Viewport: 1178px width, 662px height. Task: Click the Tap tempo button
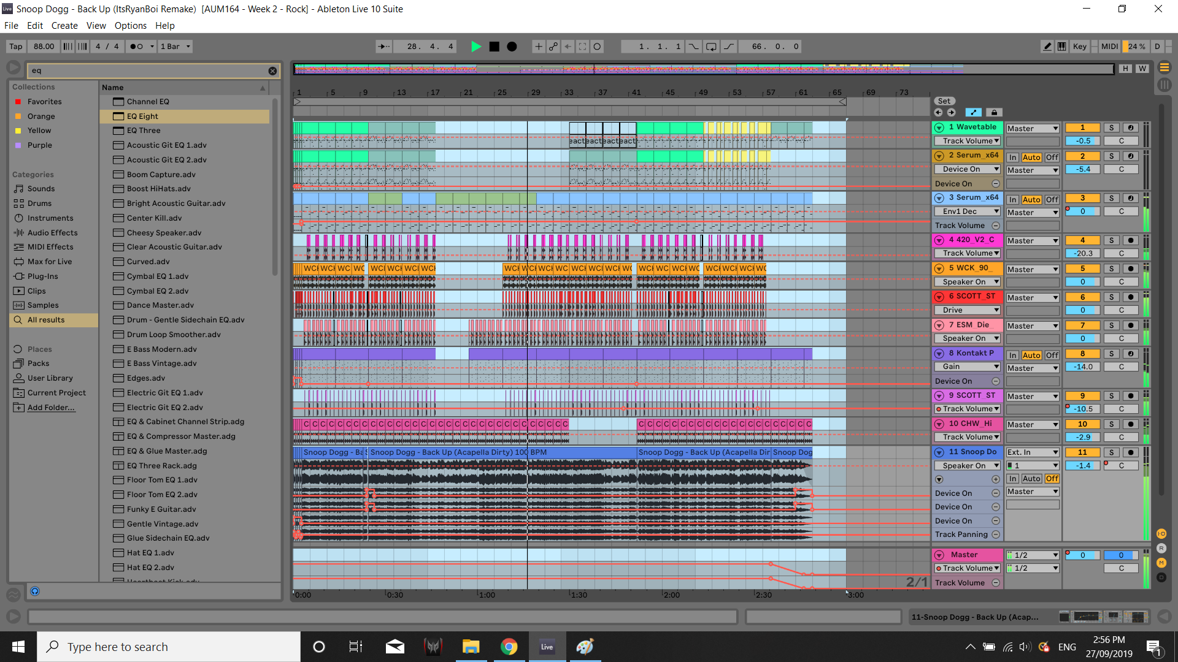16,47
